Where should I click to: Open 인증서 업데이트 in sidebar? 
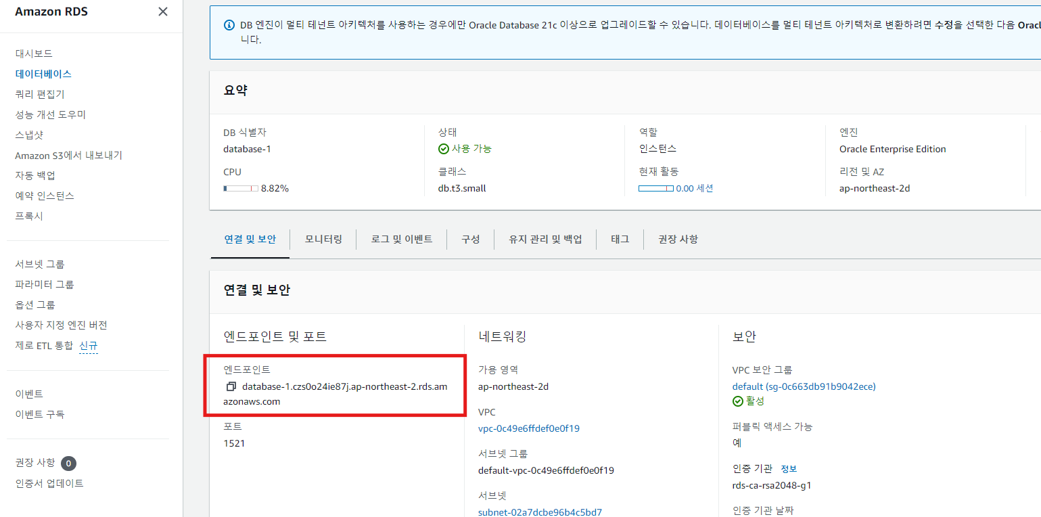[49, 483]
